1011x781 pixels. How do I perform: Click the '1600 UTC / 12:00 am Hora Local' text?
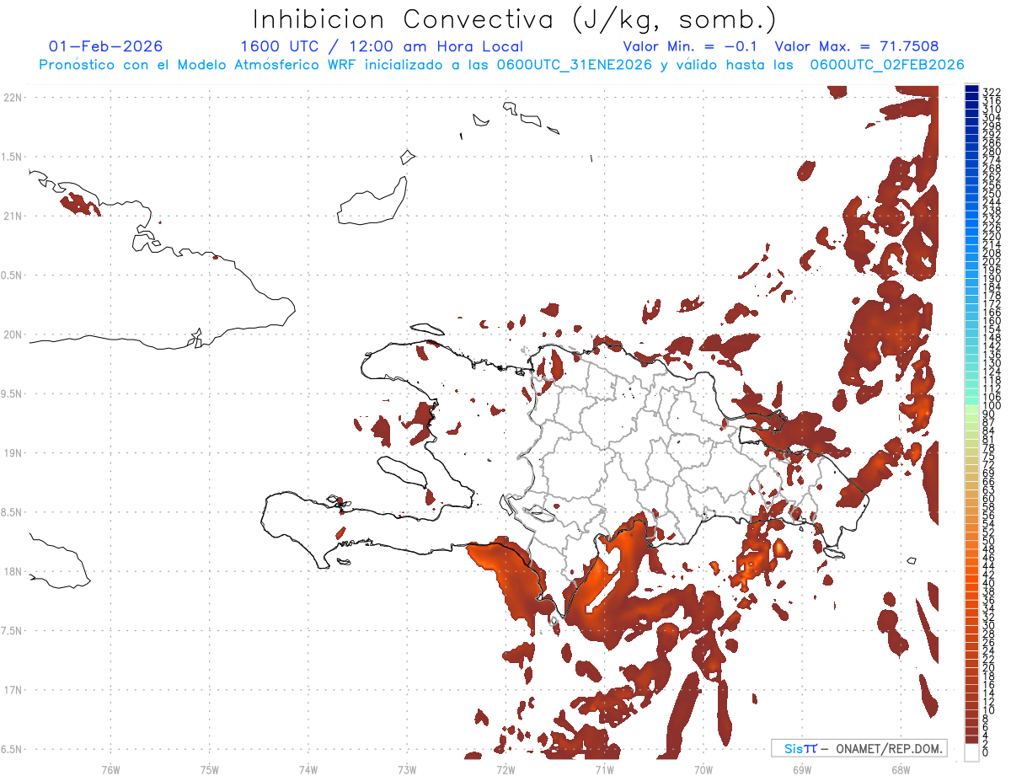point(381,46)
